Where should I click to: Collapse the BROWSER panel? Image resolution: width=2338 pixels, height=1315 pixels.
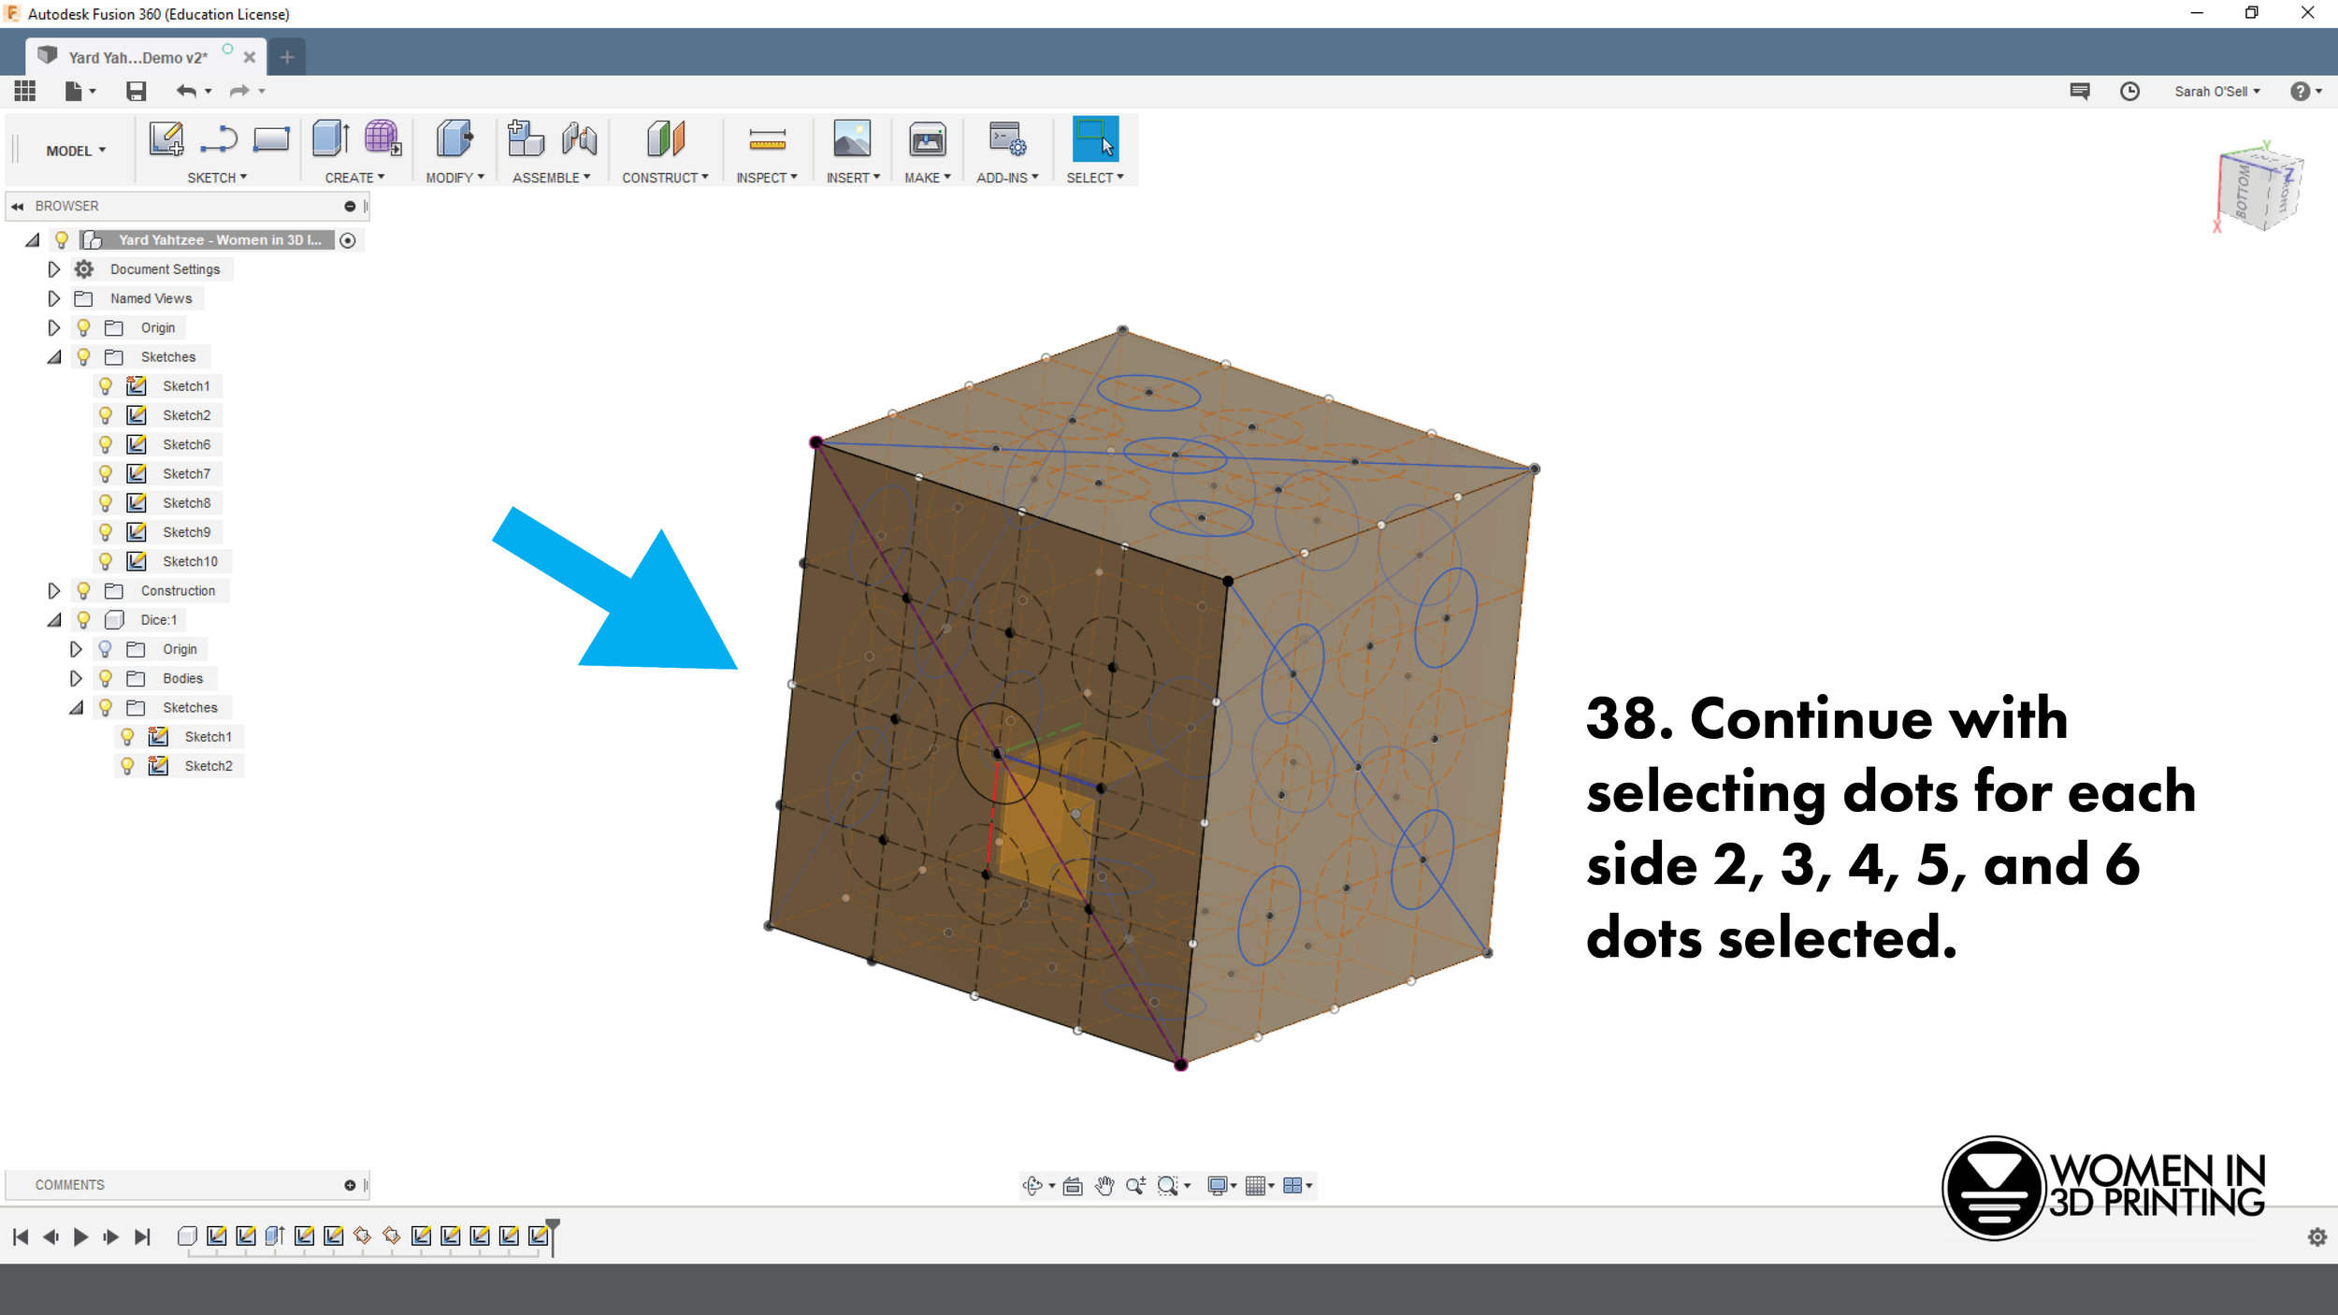point(17,206)
